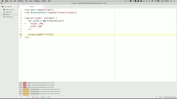Click line number 8 in the gutter

pyautogui.click(x=21, y=29)
